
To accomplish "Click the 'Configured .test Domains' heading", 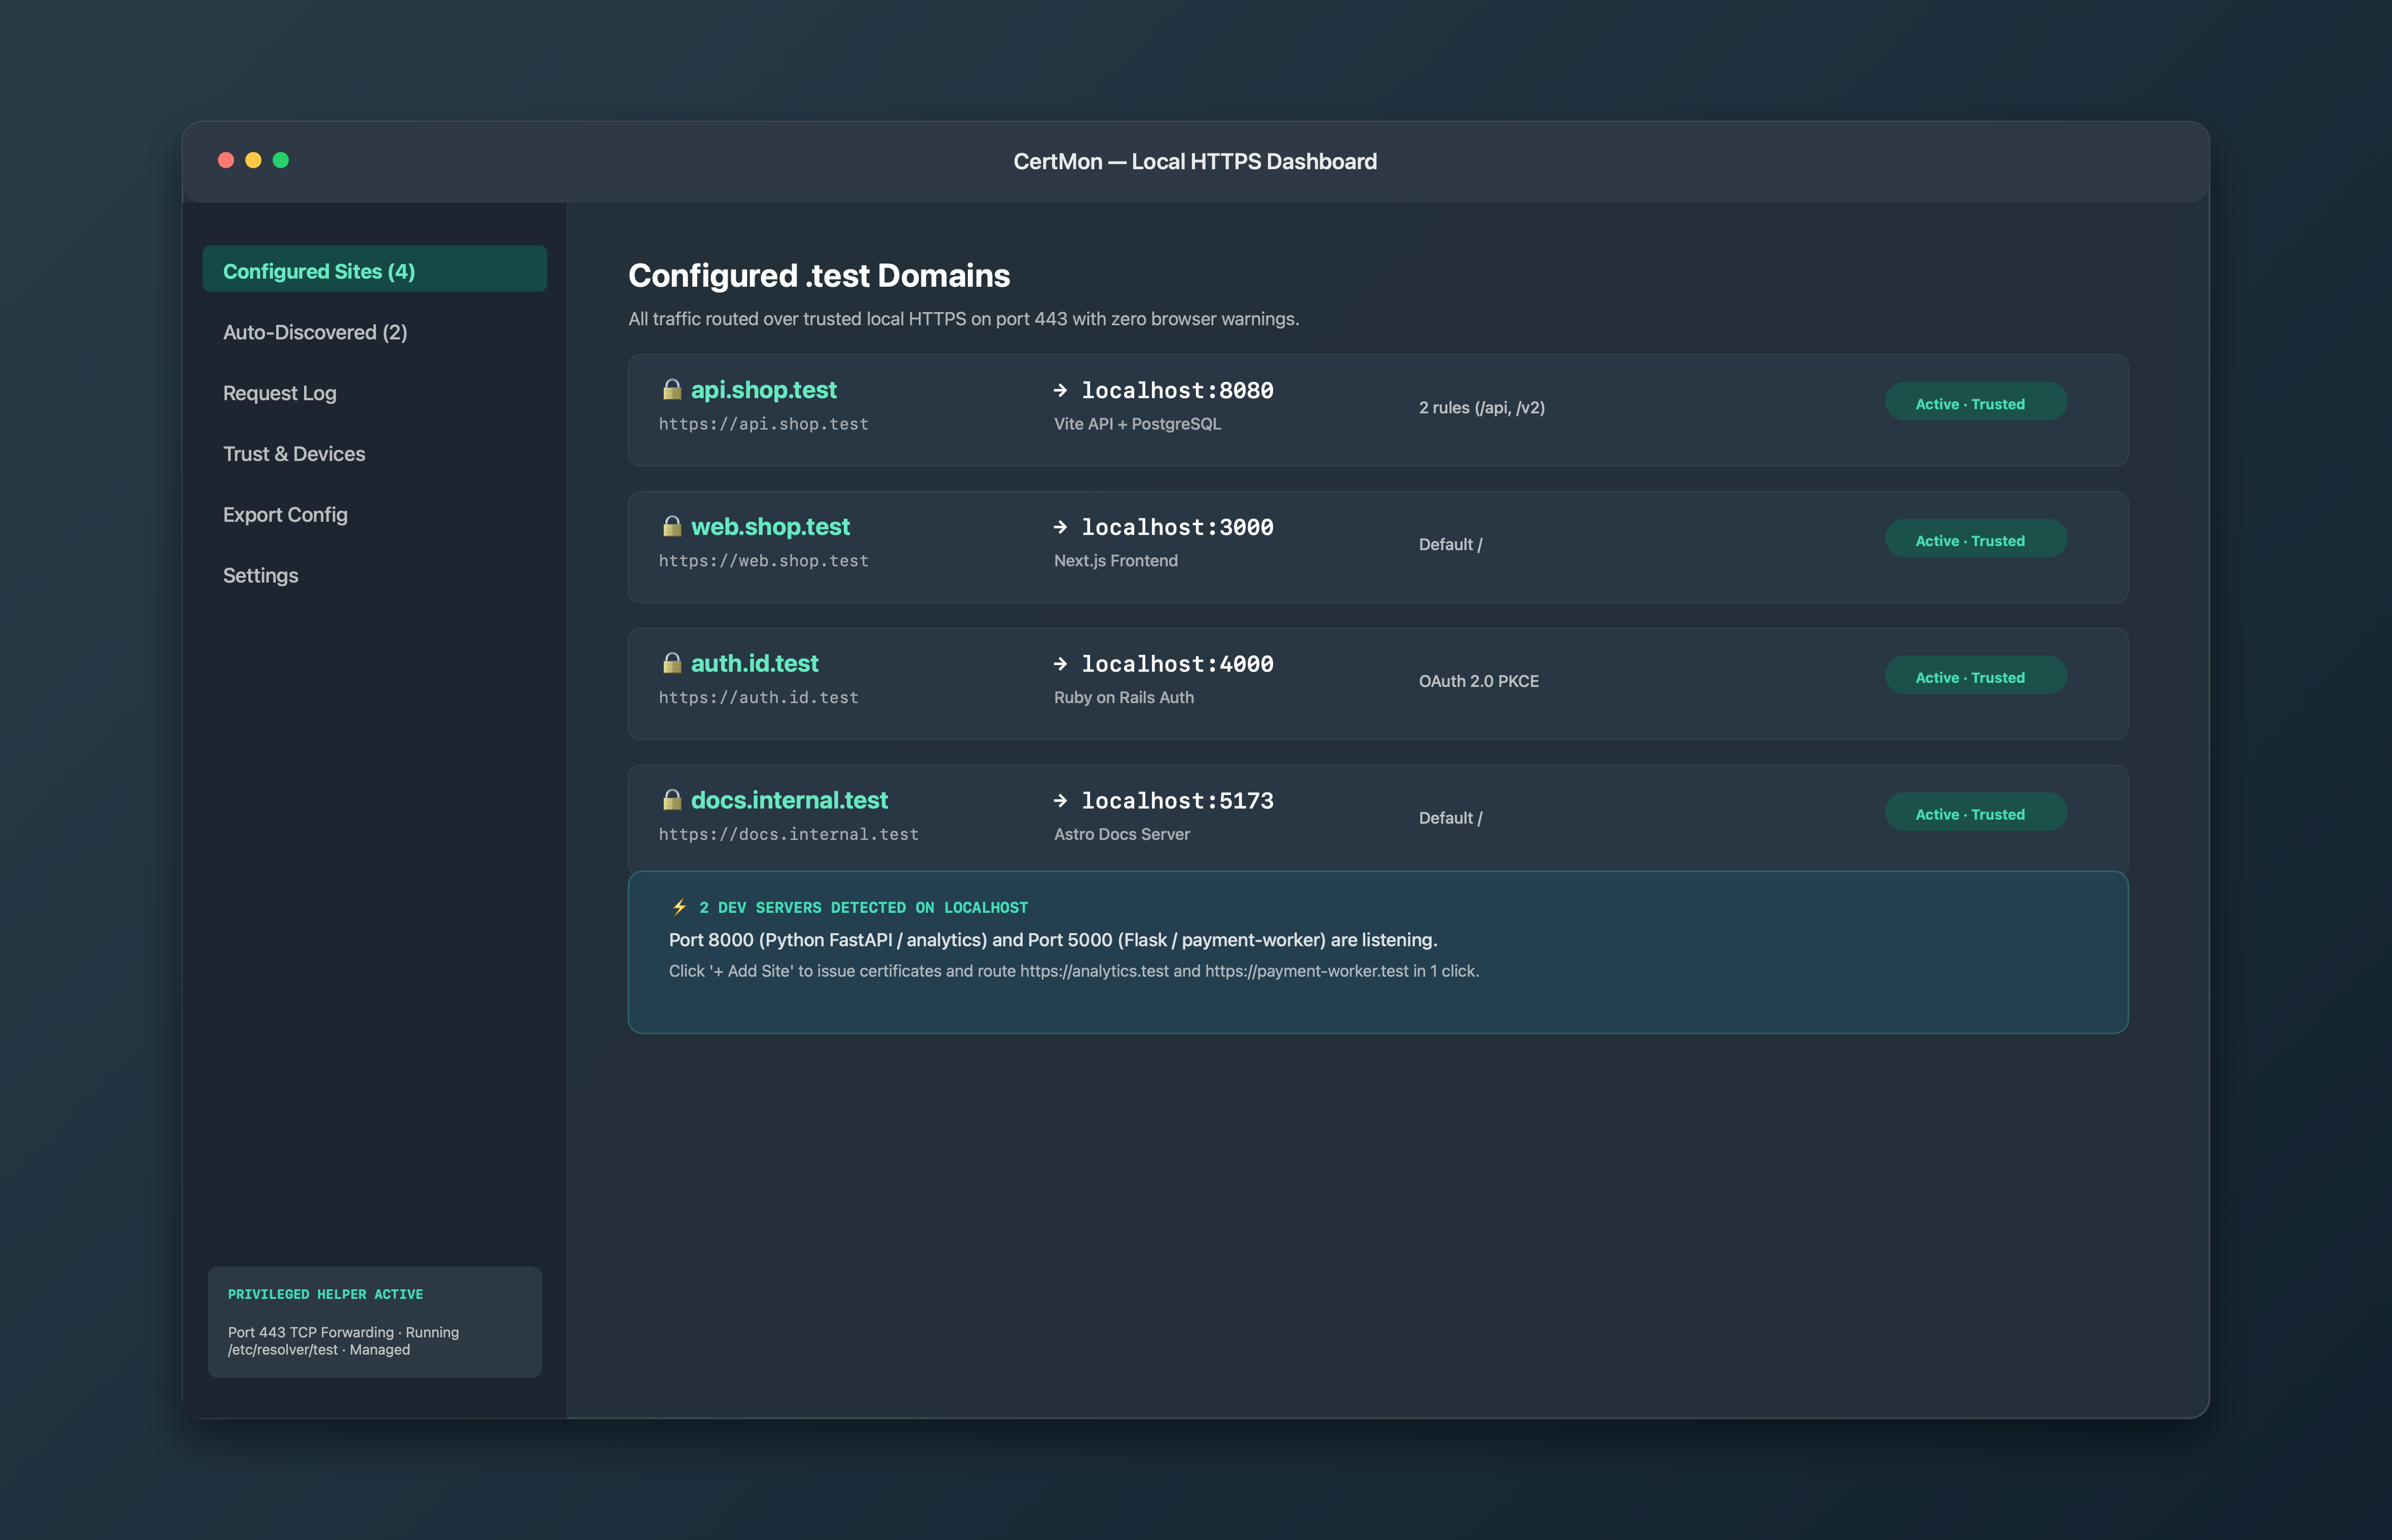I will [818, 276].
